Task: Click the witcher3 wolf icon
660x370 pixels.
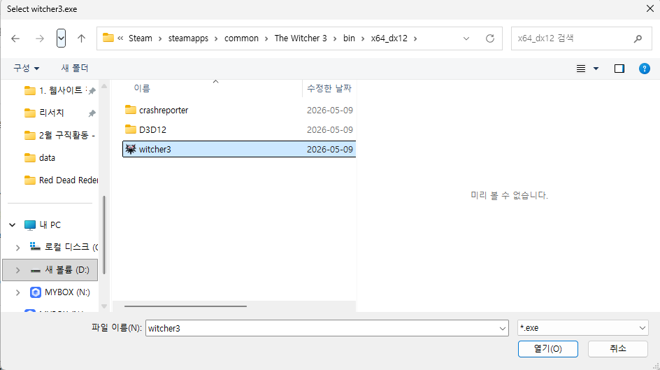Action: (131, 149)
